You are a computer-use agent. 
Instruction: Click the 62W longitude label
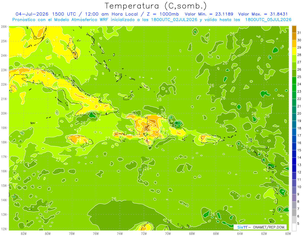pos(264,233)
